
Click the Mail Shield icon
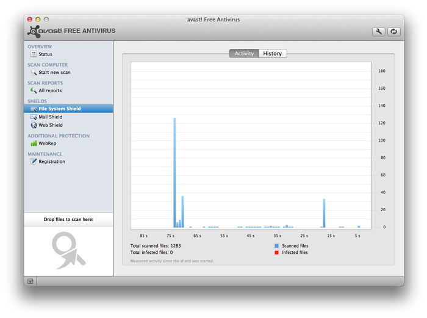click(34, 117)
